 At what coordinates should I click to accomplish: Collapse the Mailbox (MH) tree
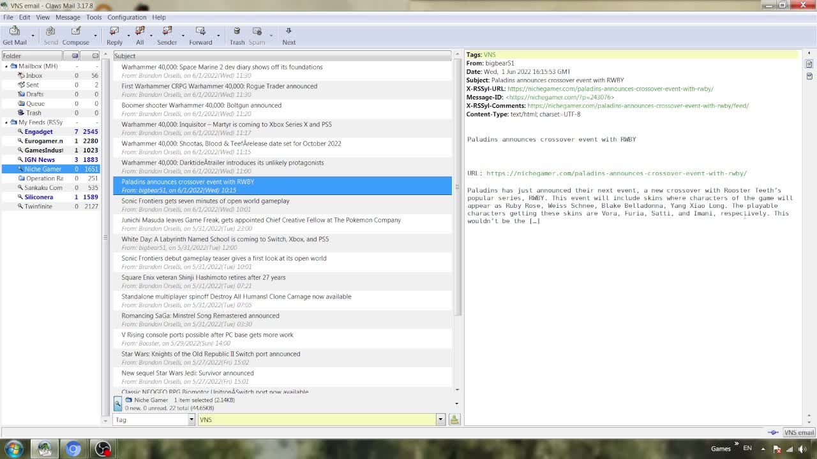point(6,66)
